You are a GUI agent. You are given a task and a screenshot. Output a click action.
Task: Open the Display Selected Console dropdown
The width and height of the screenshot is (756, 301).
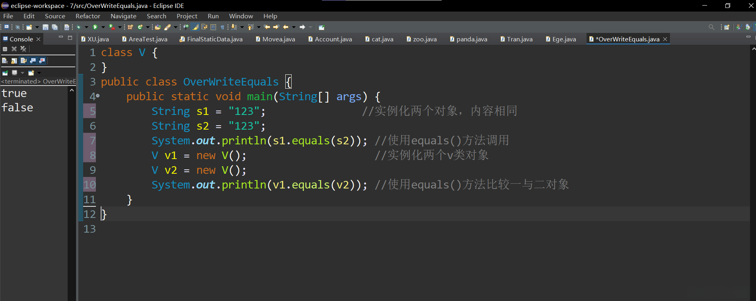point(22,73)
